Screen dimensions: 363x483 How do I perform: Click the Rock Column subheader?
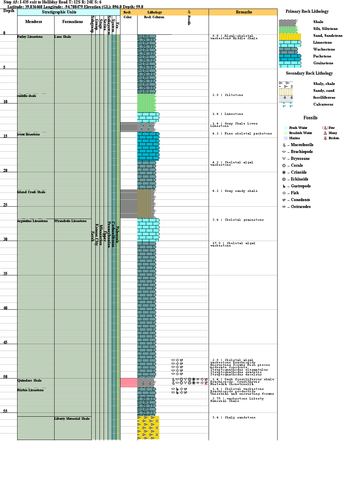click(x=154, y=17)
